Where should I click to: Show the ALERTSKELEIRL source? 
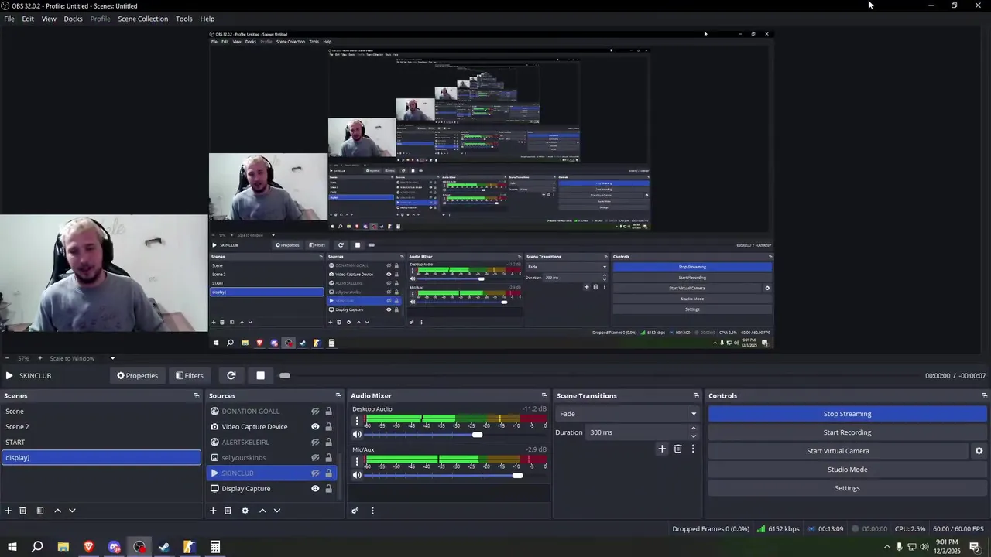pyautogui.click(x=315, y=443)
